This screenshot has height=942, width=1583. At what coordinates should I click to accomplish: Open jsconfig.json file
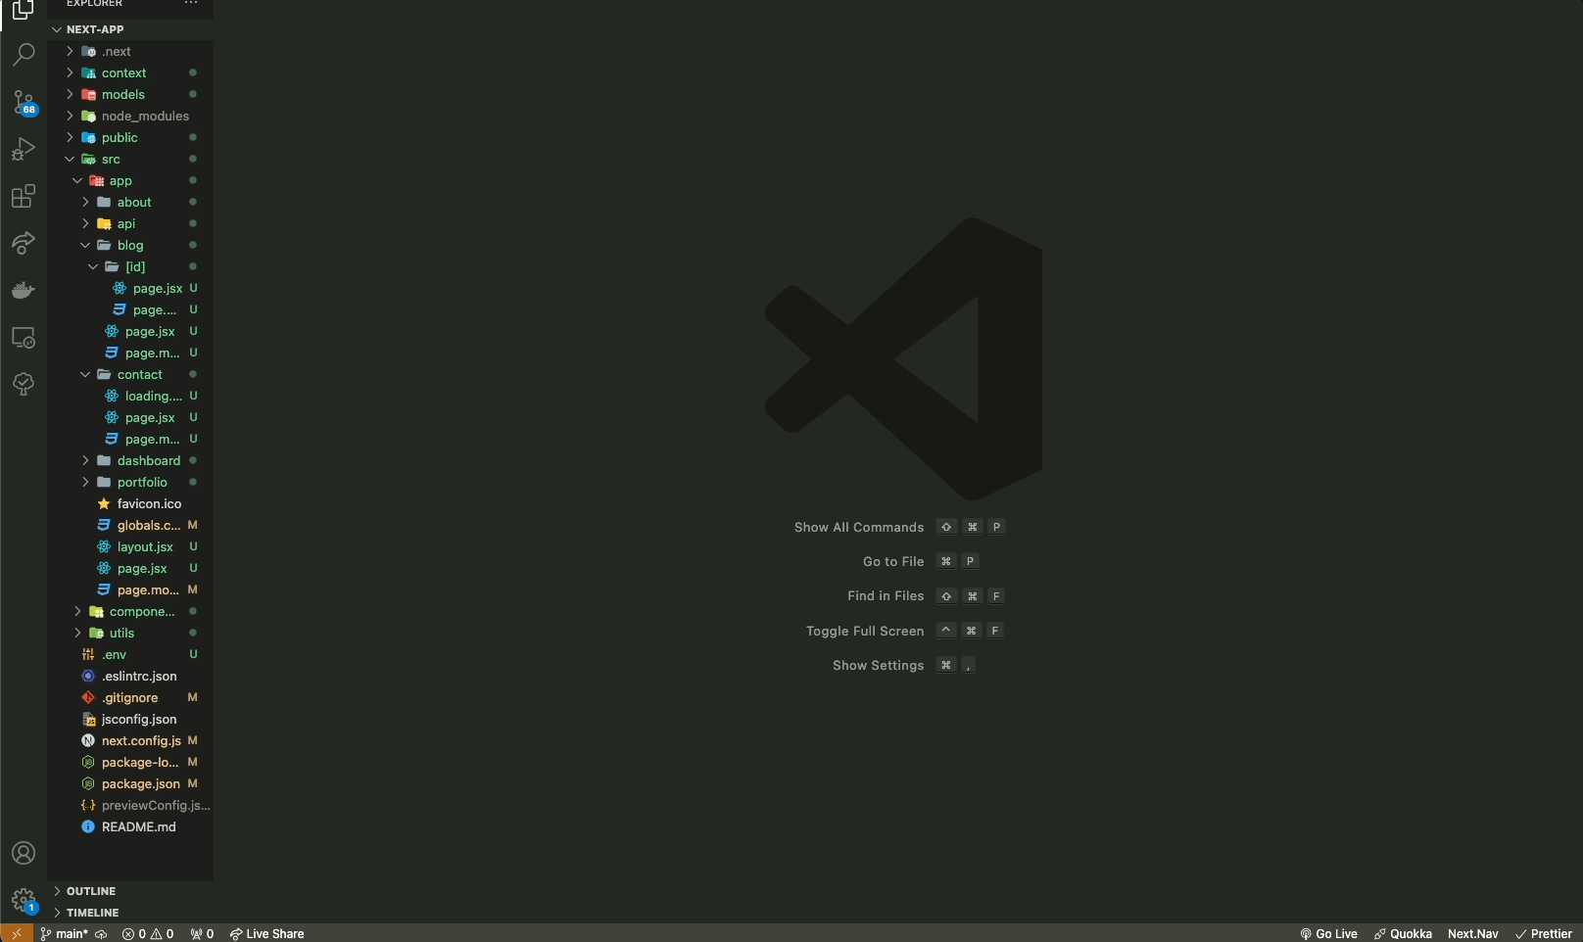coord(130,719)
